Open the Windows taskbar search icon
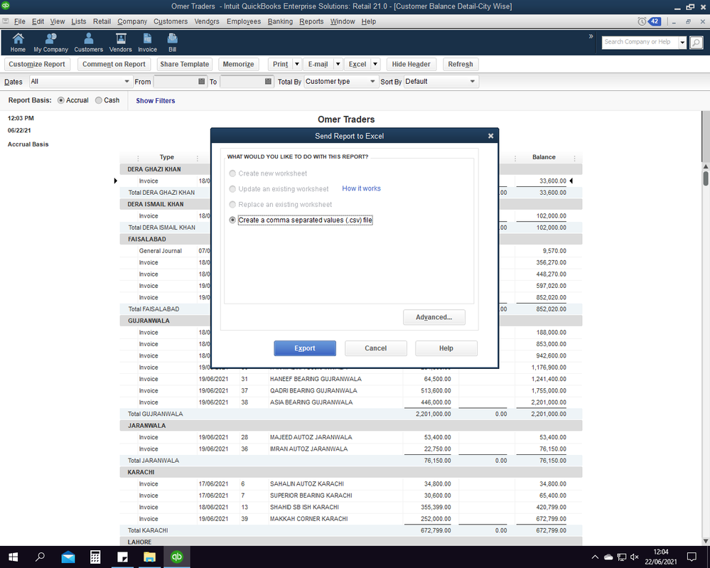The width and height of the screenshot is (710, 568). (x=41, y=557)
